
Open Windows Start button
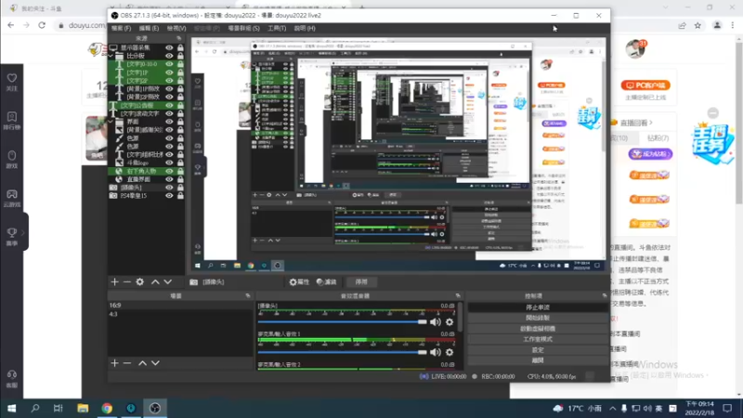12,408
